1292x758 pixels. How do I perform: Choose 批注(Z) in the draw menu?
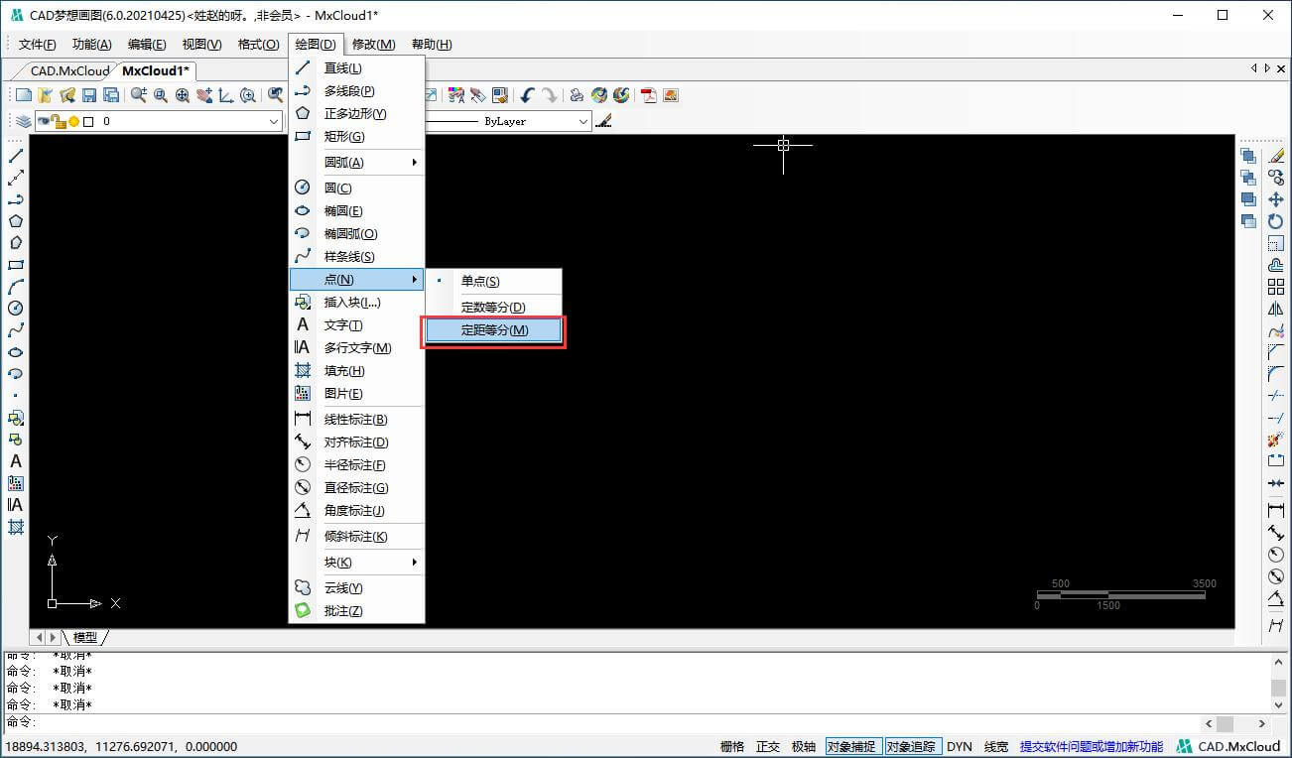point(357,611)
